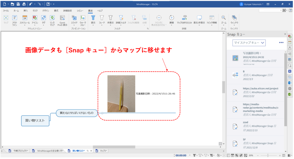Open the ファイル menu
This screenshot has width=294, height=159.
[6, 11]
